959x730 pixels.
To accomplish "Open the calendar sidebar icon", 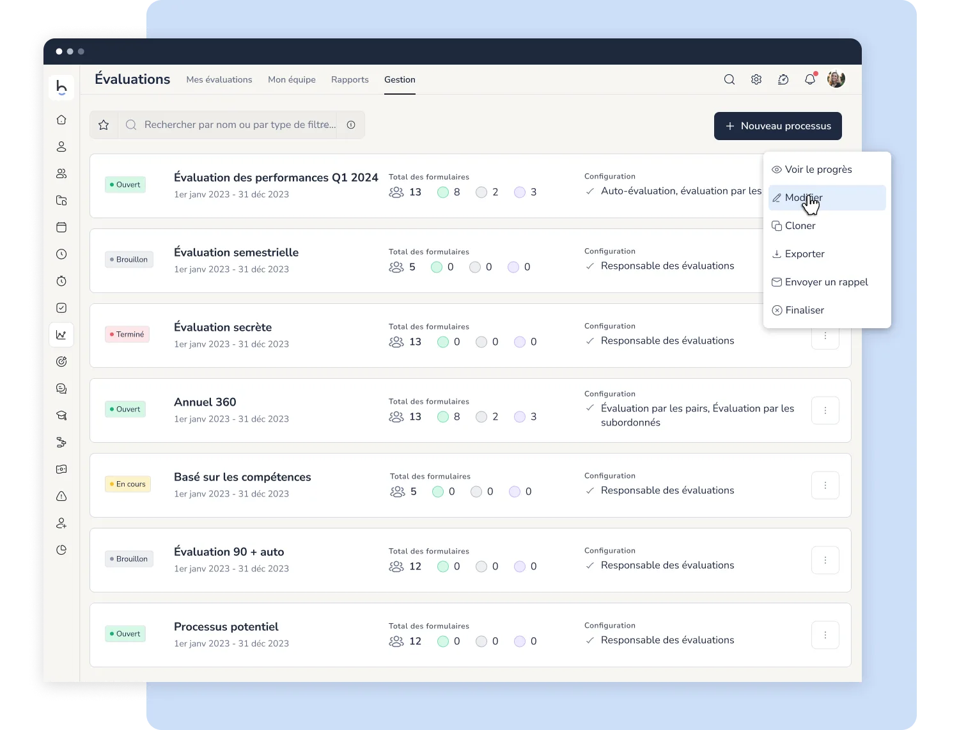I will (61, 227).
